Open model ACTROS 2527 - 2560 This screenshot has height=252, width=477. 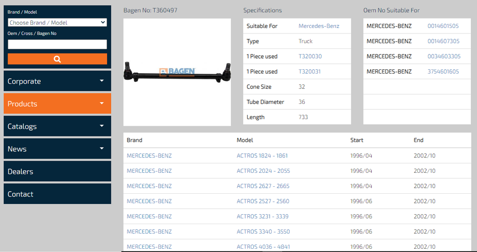pyautogui.click(x=263, y=201)
